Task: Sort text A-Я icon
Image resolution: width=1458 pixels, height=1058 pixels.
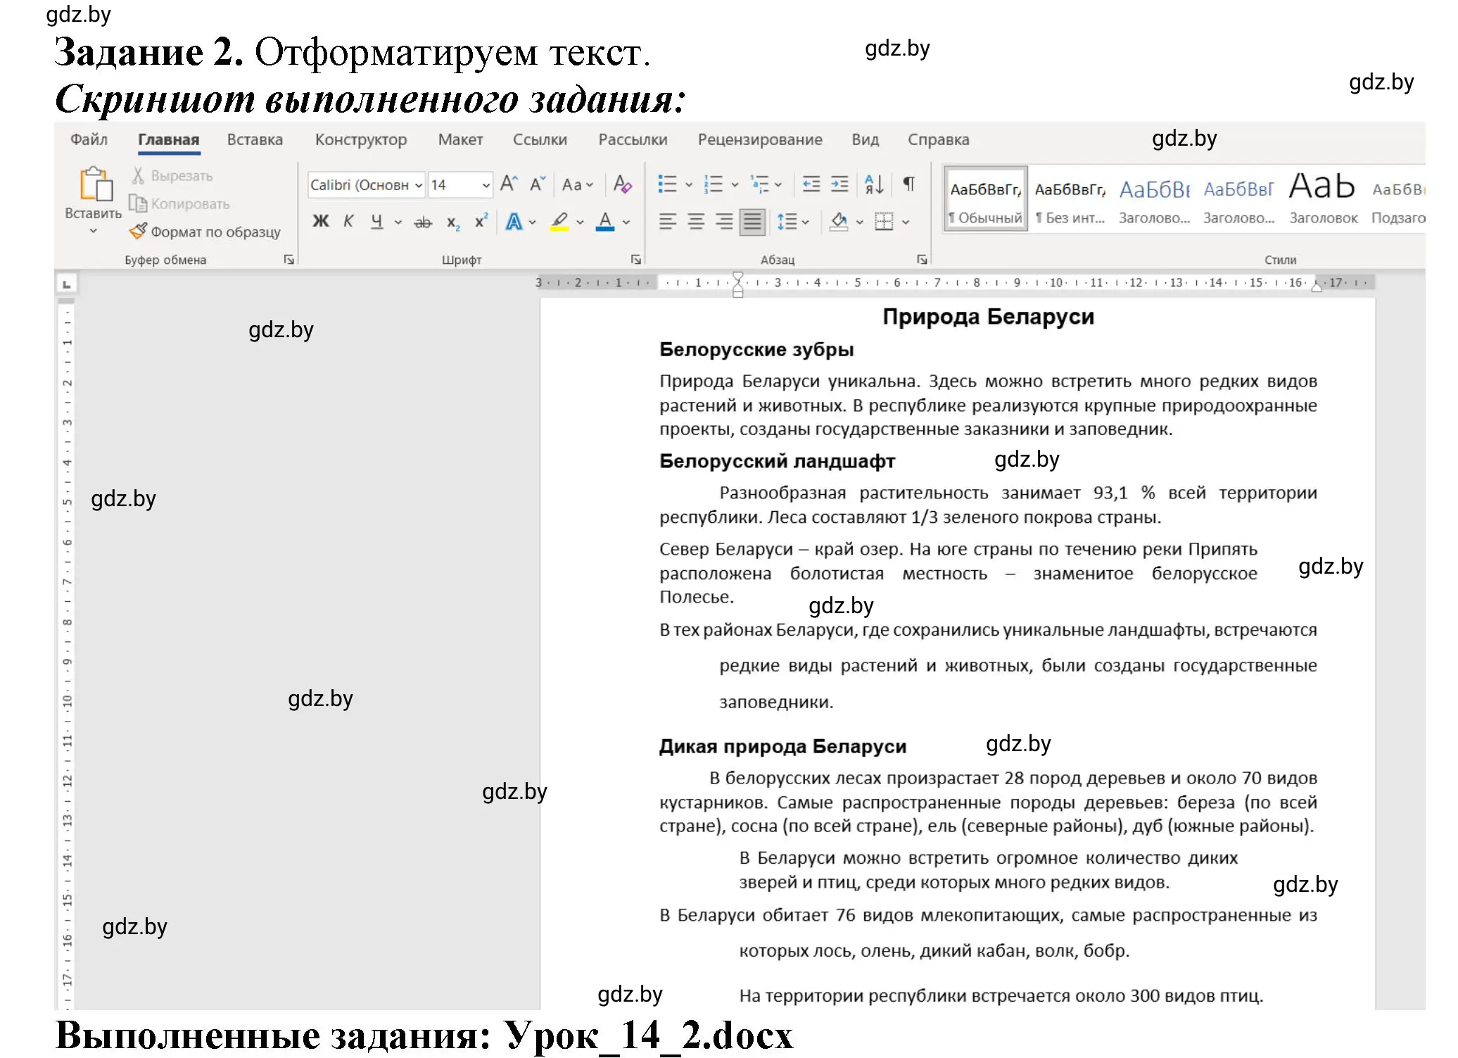Action: (x=874, y=184)
